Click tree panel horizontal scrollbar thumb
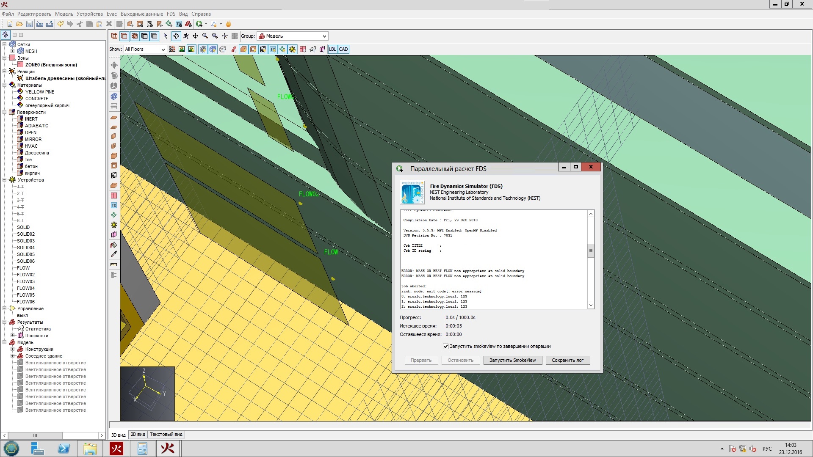The width and height of the screenshot is (813, 457). click(35, 435)
